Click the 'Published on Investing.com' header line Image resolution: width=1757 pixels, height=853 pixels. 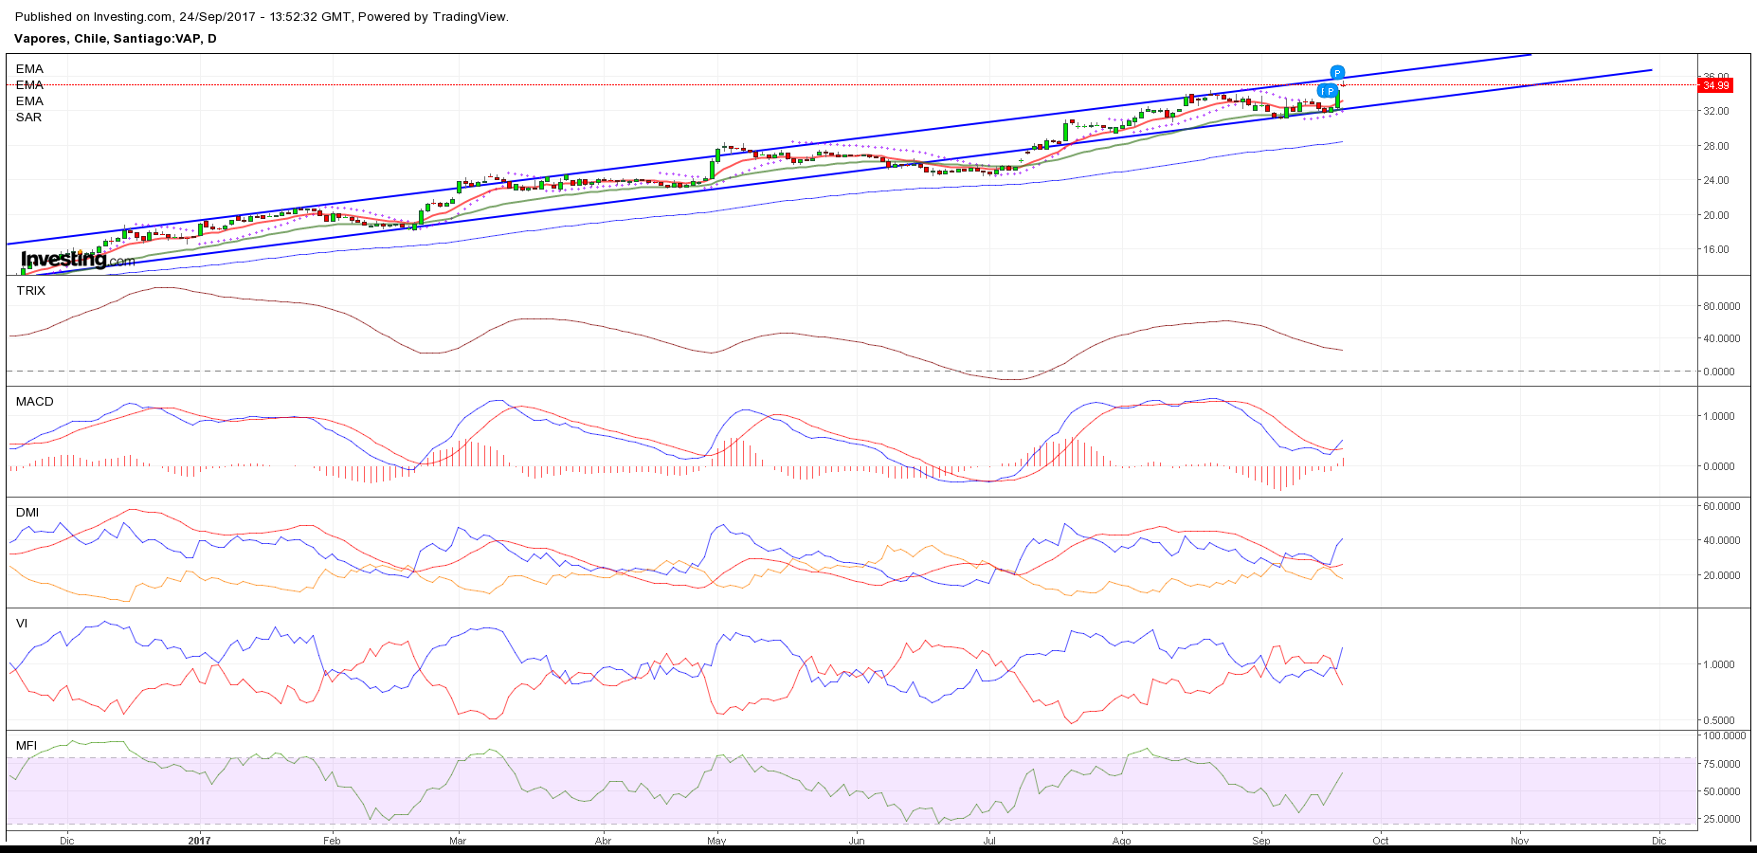[x=262, y=17]
